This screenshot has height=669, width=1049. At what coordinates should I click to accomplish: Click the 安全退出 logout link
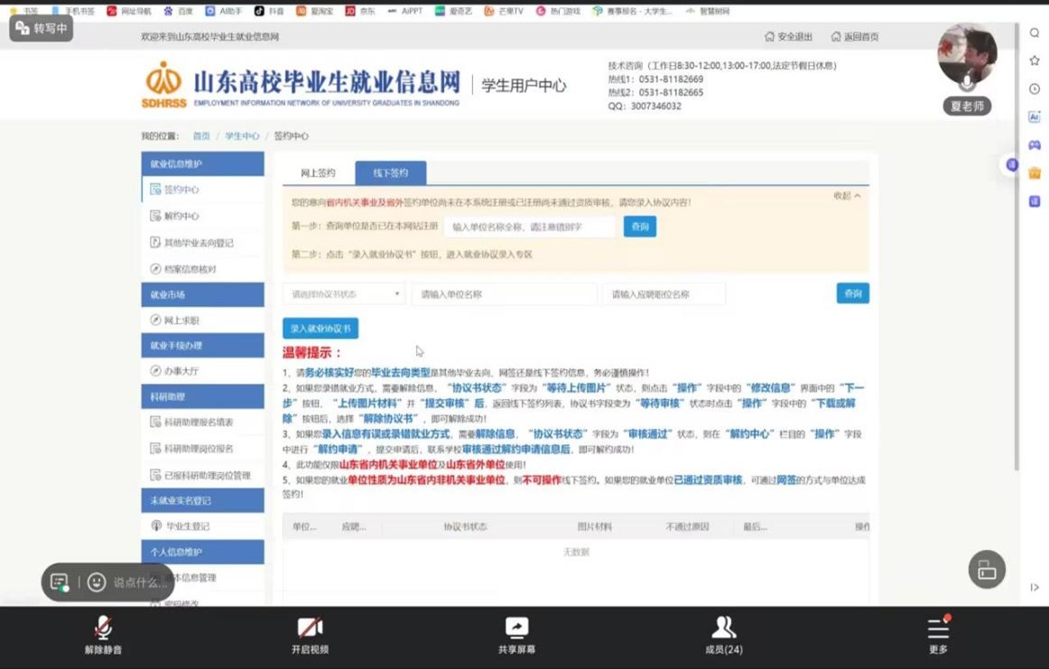click(x=788, y=37)
